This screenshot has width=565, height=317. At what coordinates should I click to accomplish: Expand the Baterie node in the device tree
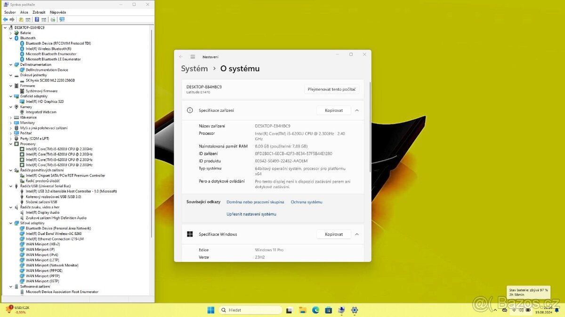tap(10, 32)
